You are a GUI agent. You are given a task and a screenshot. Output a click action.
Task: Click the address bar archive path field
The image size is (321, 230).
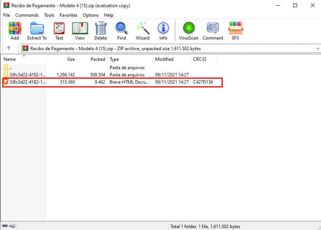pyautogui.click(x=171, y=49)
